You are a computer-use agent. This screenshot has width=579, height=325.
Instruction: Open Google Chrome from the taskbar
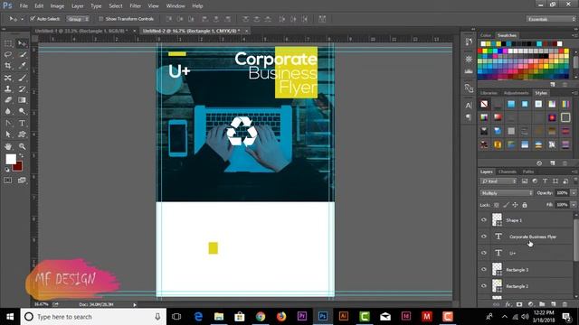261,317
